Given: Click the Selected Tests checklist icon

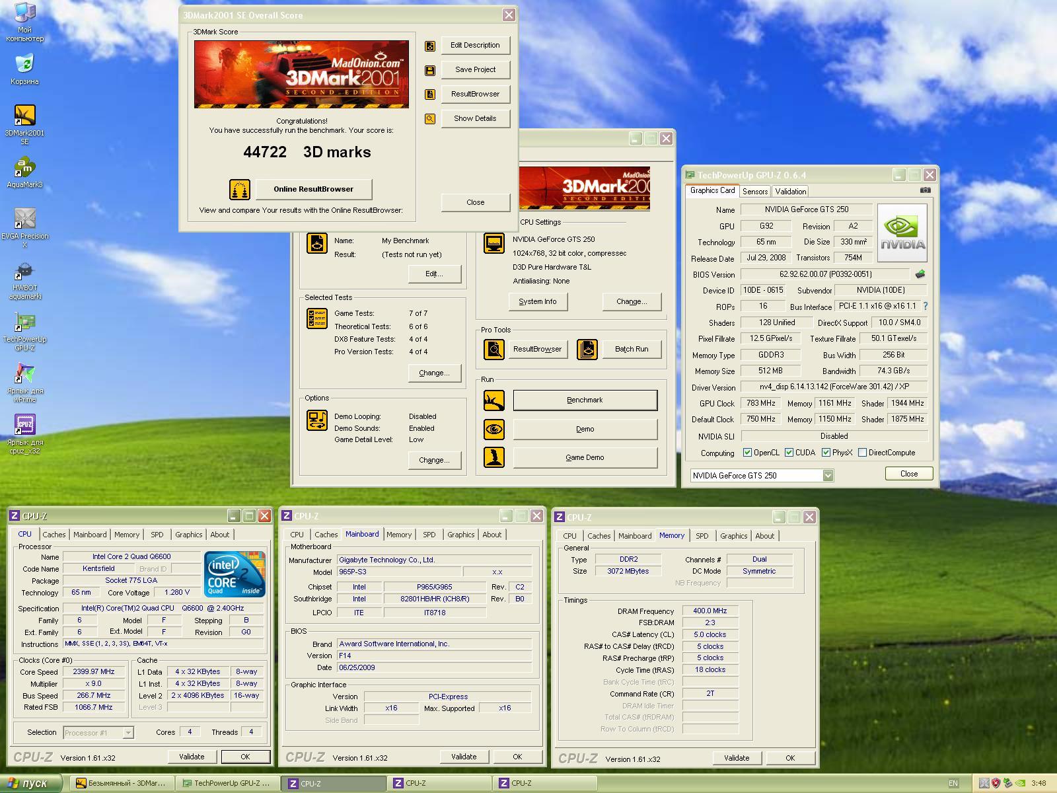Looking at the screenshot, I should [317, 319].
